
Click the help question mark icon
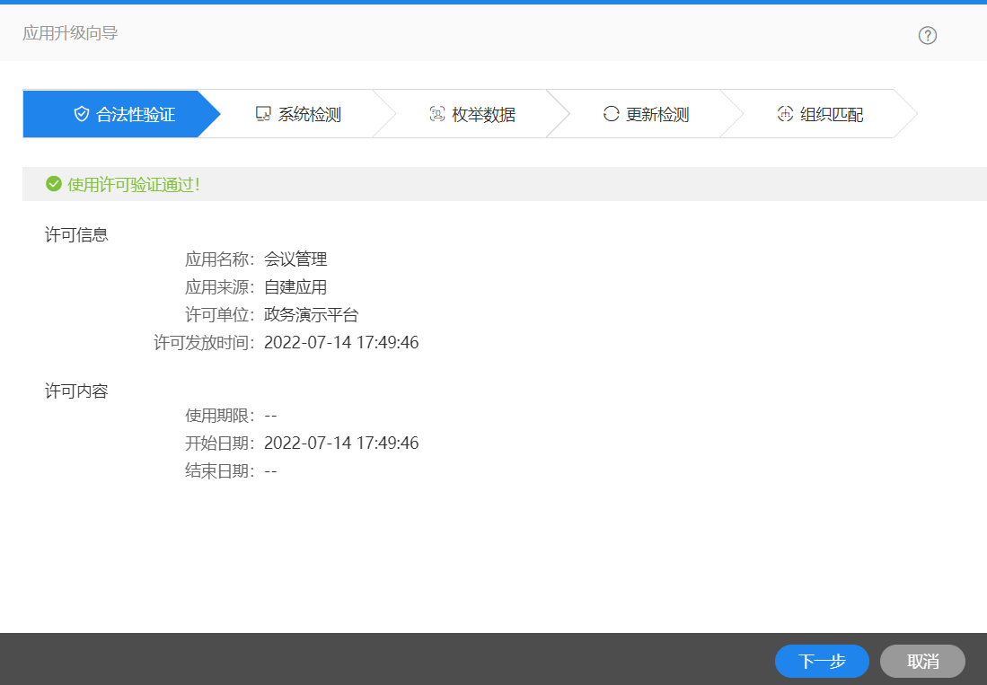pos(928,35)
